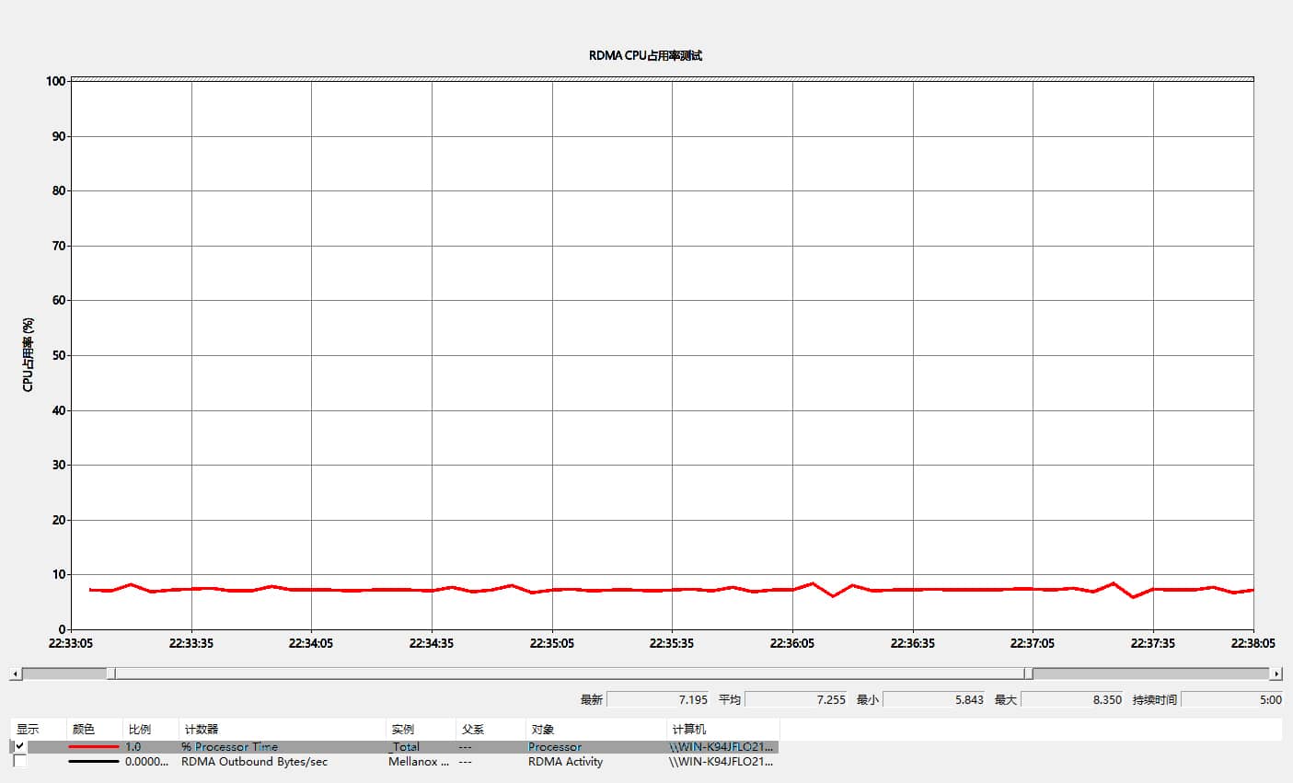The width and height of the screenshot is (1293, 783).
Task: Click the black color line for RDMA Outbound
Action: pos(93,762)
